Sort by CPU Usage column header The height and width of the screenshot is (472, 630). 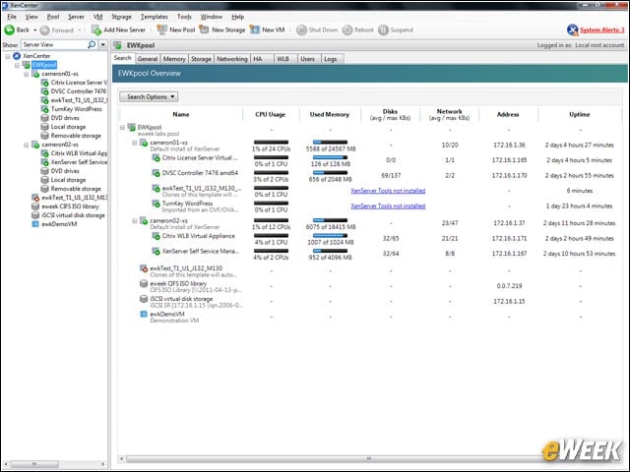pyautogui.click(x=271, y=114)
